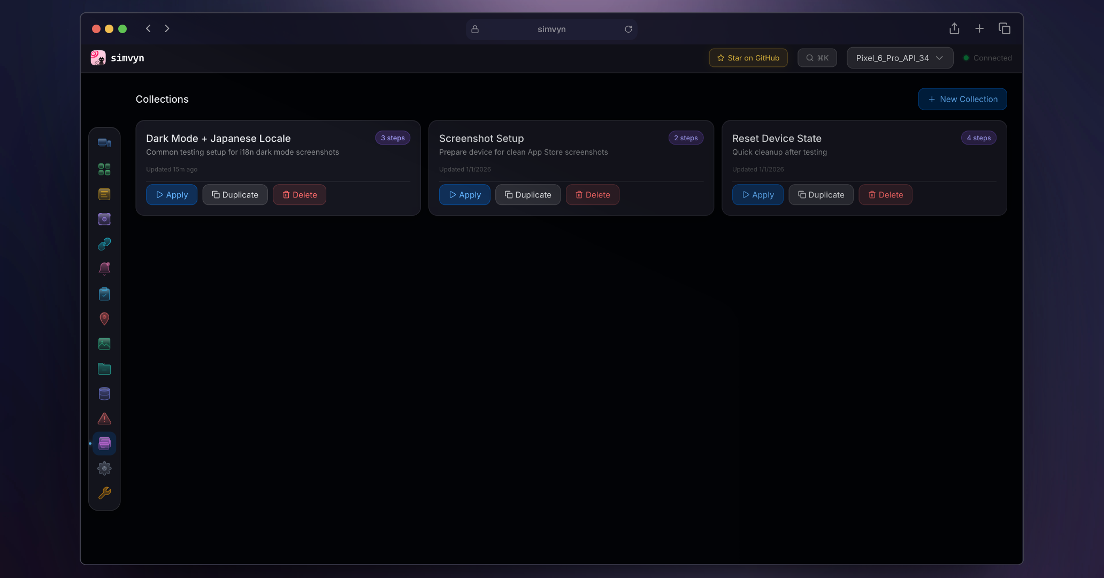Open the devices icon in the sidebar

(104, 143)
